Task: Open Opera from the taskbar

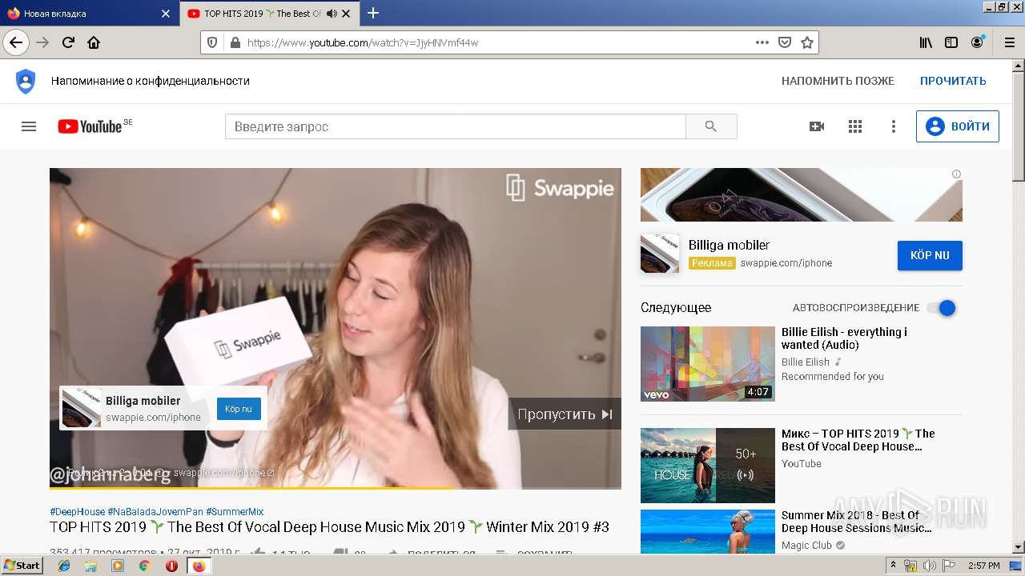Action: (171, 566)
